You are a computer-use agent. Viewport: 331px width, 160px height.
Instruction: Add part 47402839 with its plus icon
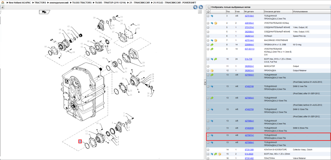point(208,128)
